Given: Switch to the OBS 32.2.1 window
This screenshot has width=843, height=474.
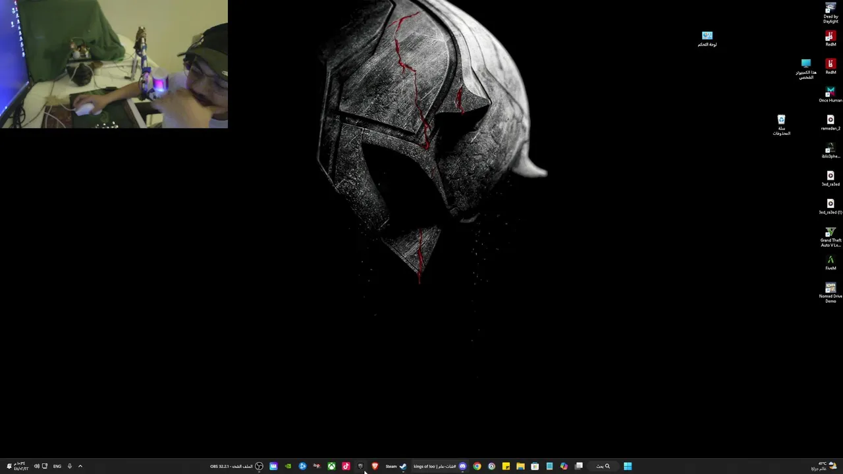Looking at the screenshot, I should coord(236,466).
